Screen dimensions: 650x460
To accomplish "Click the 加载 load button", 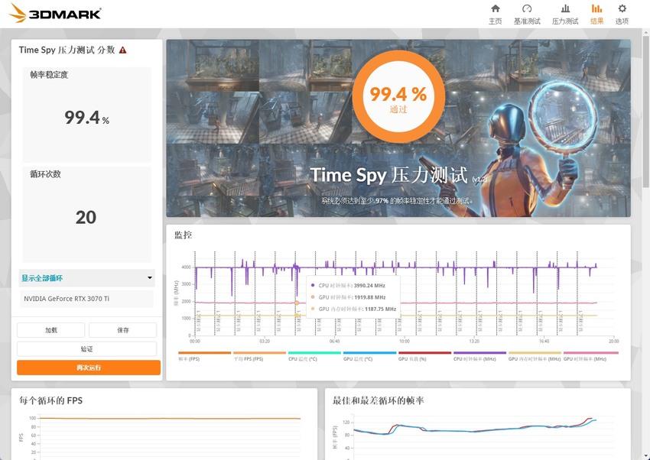I will pos(51,330).
